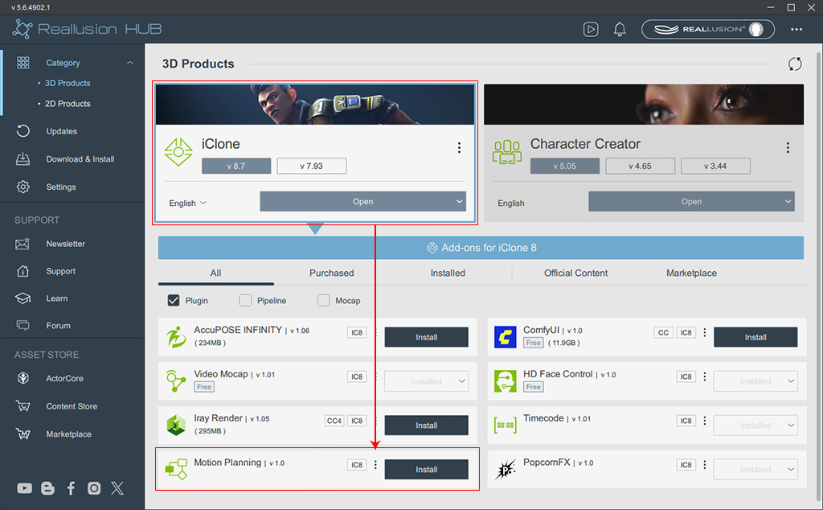Switch to the All tab
Image resolution: width=823 pixels, height=510 pixels.
[215, 274]
